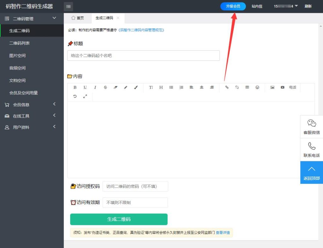Apply strikethrough formatting
This screenshot has height=248, width=323.
tap(105, 87)
